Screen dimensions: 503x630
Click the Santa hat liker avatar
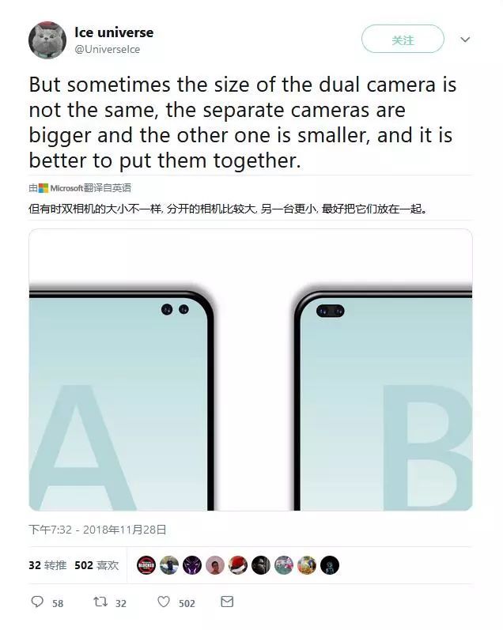[x=238, y=565]
